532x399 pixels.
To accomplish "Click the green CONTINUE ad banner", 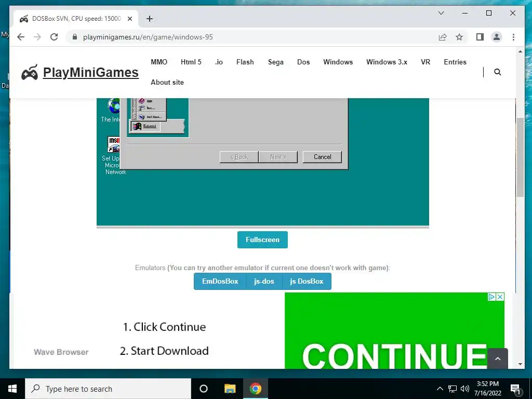I will [394, 331].
